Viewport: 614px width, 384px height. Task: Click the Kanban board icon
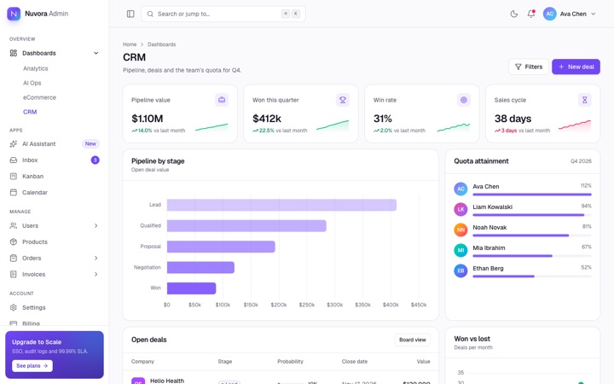click(x=14, y=177)
